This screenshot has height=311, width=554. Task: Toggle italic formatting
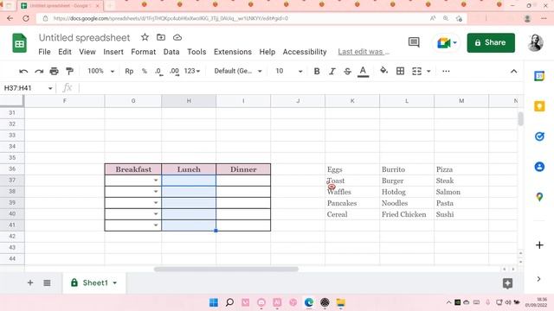[332, 71]
